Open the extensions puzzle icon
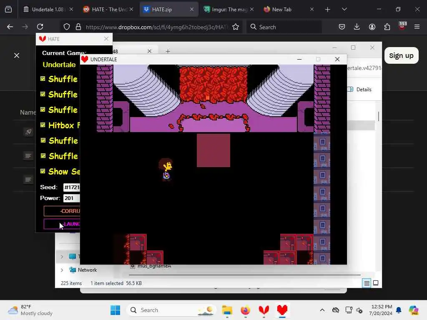Image resolution: width=427 pixels, height=320 pixels. click(387, 27)
